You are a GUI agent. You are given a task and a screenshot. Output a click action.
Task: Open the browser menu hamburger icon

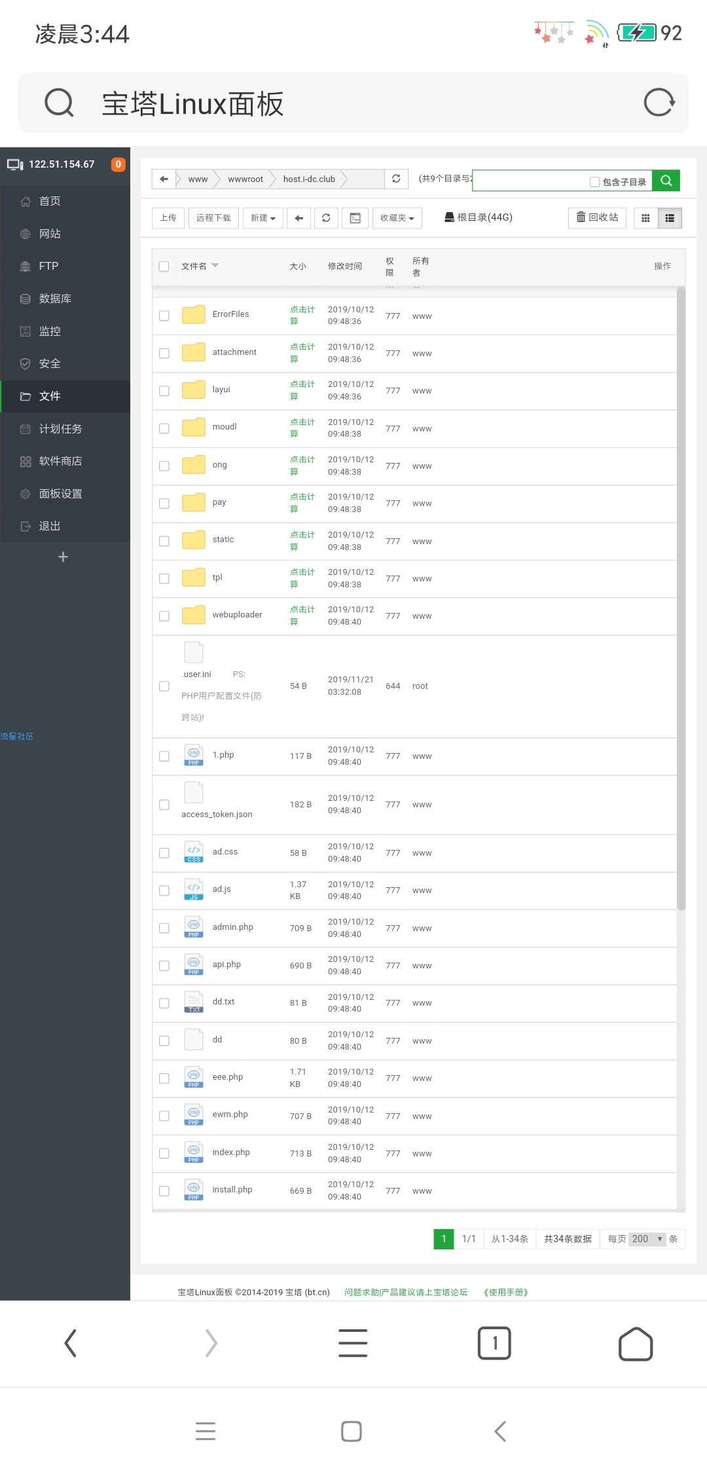(353, 1343)
